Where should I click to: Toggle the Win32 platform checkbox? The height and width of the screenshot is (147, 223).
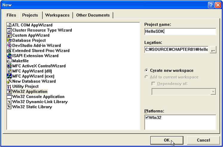tap(147, 118)
